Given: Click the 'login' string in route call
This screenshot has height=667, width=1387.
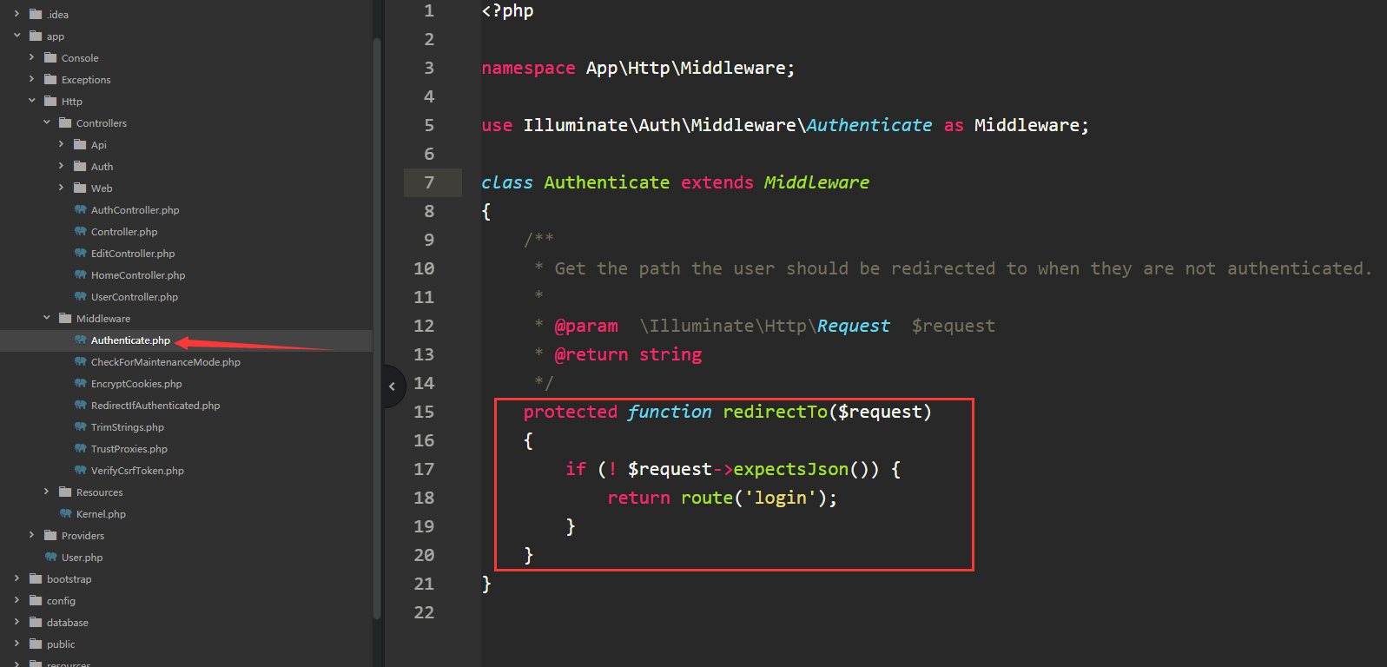Looking at the screenshot, I should 781,498.
